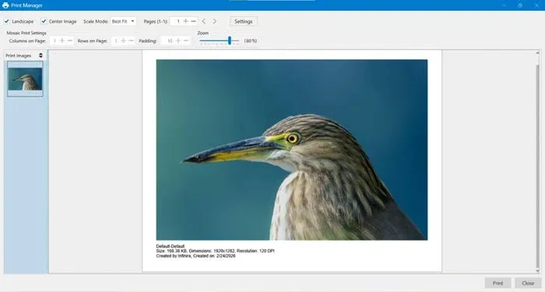
Task: Click the Mosaic Print Settings label
Action: point(26,33)
